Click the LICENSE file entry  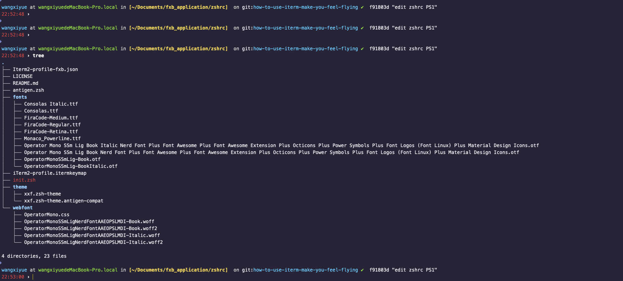point(23,76)
